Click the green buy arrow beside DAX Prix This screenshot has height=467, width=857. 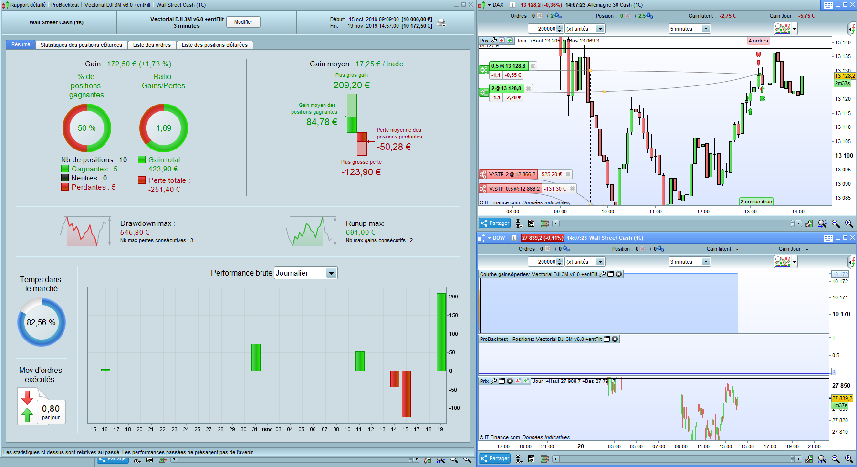pos(510,41)
